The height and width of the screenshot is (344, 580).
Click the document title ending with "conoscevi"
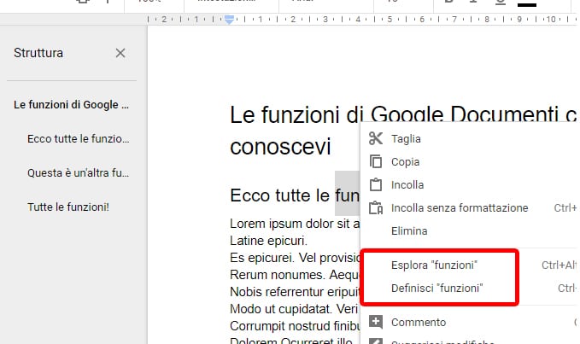click(280, 147)
